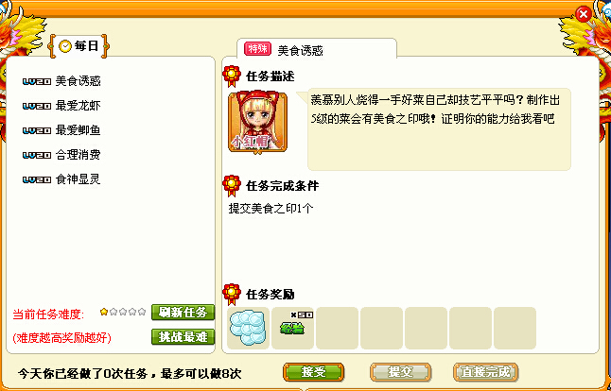This screenshot has height=391, width=611.
Task: Accept the quest with 接受 button
Action: click(x=314, y=372)
